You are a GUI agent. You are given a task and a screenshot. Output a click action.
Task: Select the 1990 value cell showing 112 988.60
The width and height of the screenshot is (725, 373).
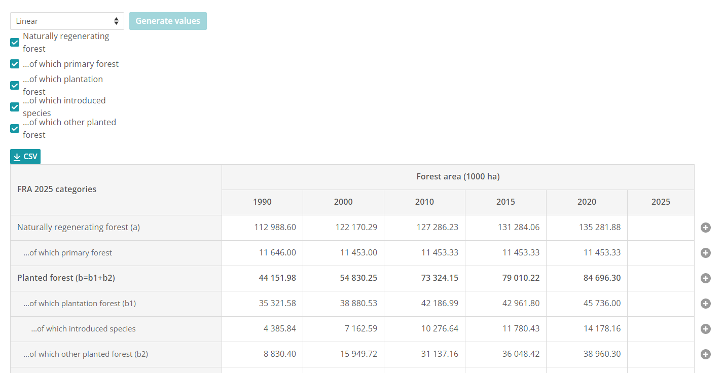tap(262, 228)
